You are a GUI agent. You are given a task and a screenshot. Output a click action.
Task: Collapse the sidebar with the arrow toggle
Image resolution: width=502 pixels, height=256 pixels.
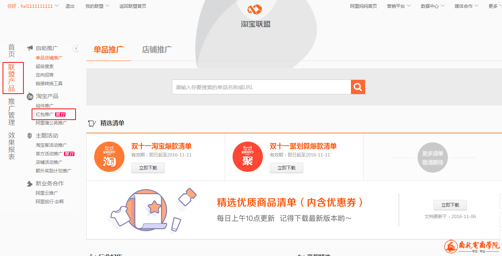pyautogui.click(x=76, y=48)
